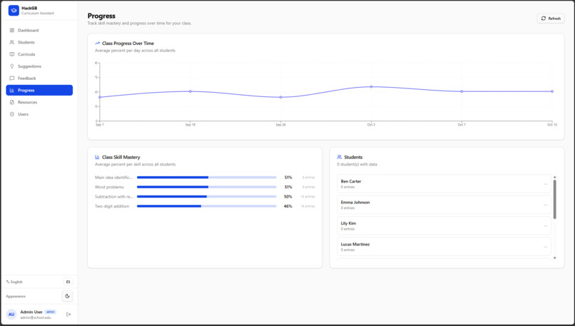Screen dimensions: 575x326
Task: Click the Oct 7 data point on chart
Action: tap(462, 91)
